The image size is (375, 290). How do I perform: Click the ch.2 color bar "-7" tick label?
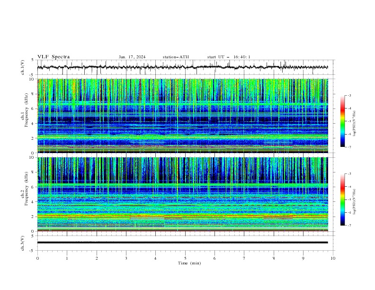pyautogui.click(x=349, y=226)
